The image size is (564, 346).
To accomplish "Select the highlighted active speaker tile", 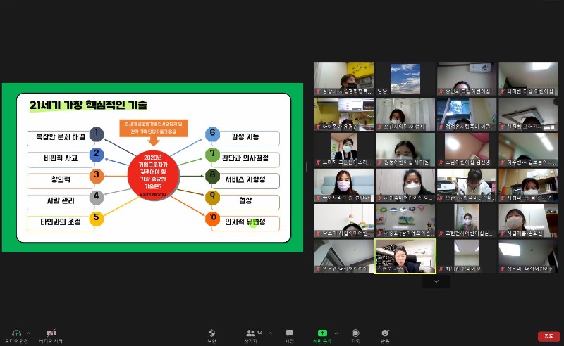I will (405, 255).
